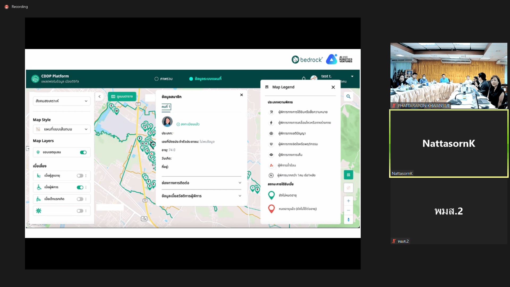
Task: Click the compass orientation control
Action: pos(348,220)
